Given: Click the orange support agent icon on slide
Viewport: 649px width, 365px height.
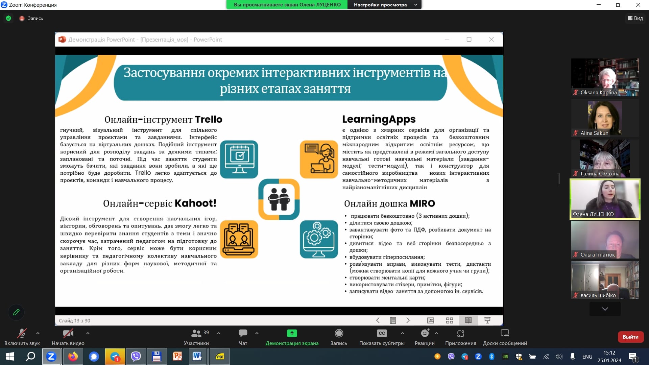Looking at the screenshot, I should click(319, 159).
